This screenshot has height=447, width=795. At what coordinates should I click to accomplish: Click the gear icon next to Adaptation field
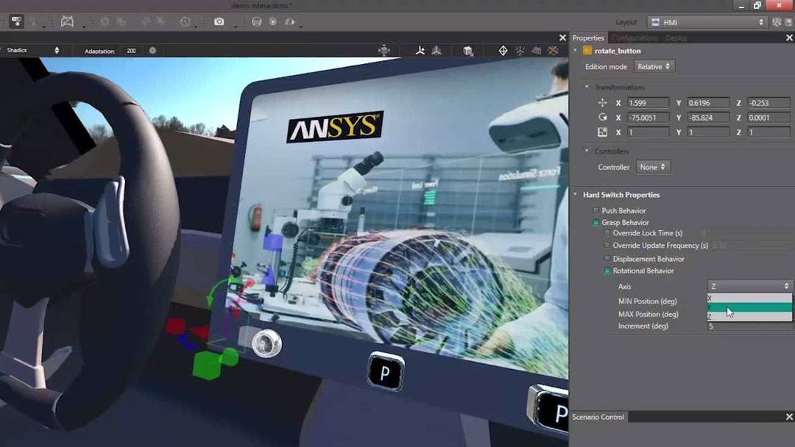152,50
